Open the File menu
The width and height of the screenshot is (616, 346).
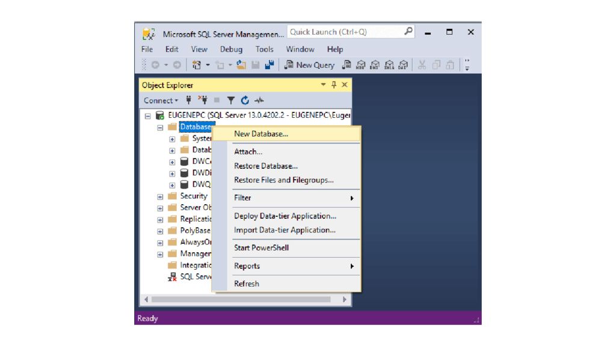pyautogui.click(x=147, y=49)
